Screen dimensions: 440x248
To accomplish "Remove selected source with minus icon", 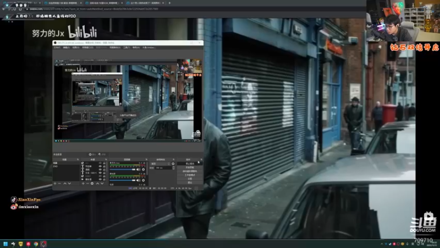I will pyautogui.click(x=87, y=184).
